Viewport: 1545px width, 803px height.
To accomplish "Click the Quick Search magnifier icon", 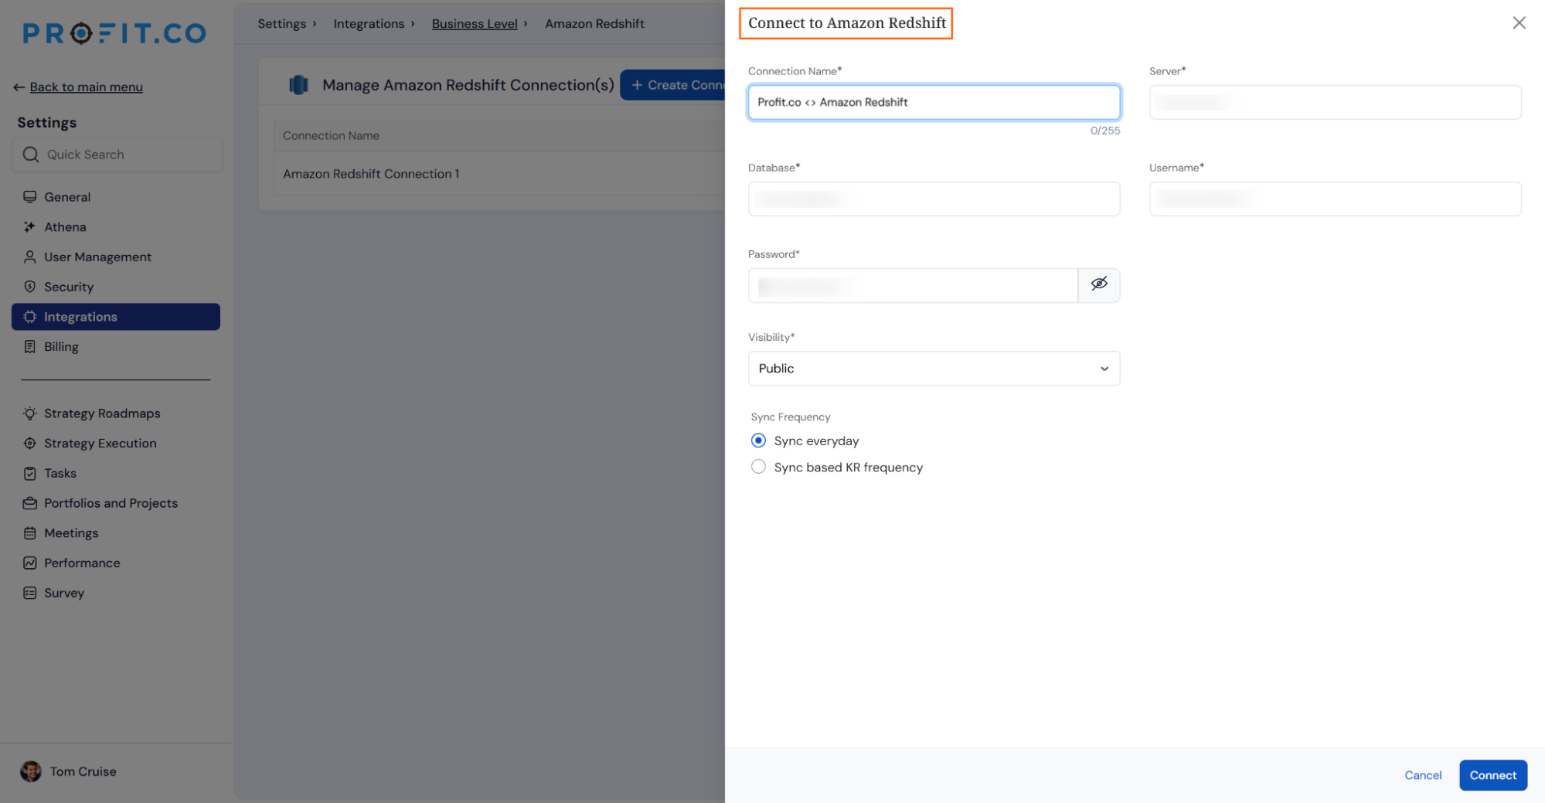I will pos(31,155).
